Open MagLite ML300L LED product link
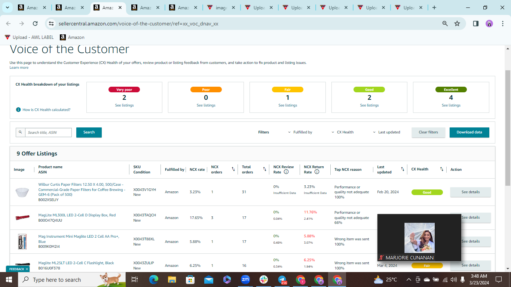 [x=77, y=215]
